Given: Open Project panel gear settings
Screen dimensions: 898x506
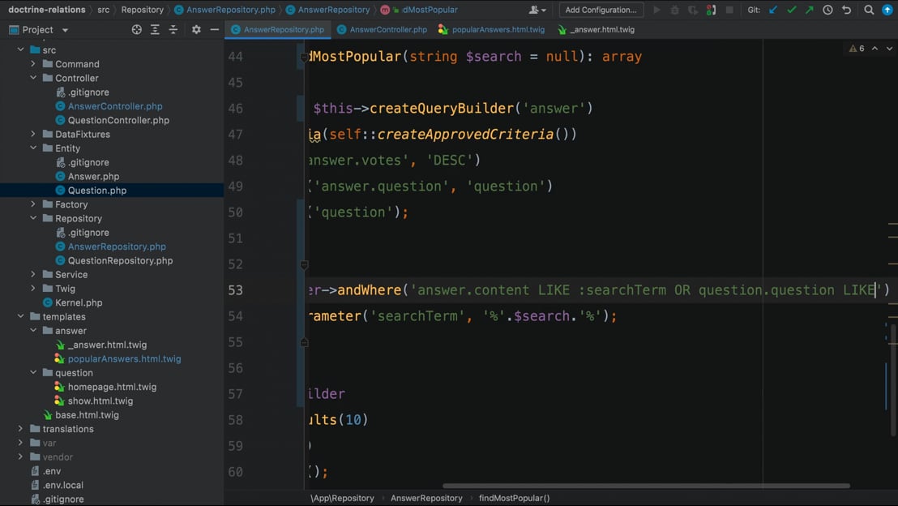Looking at the screenshot, I should pyautogui.click(x=196, y=29).
